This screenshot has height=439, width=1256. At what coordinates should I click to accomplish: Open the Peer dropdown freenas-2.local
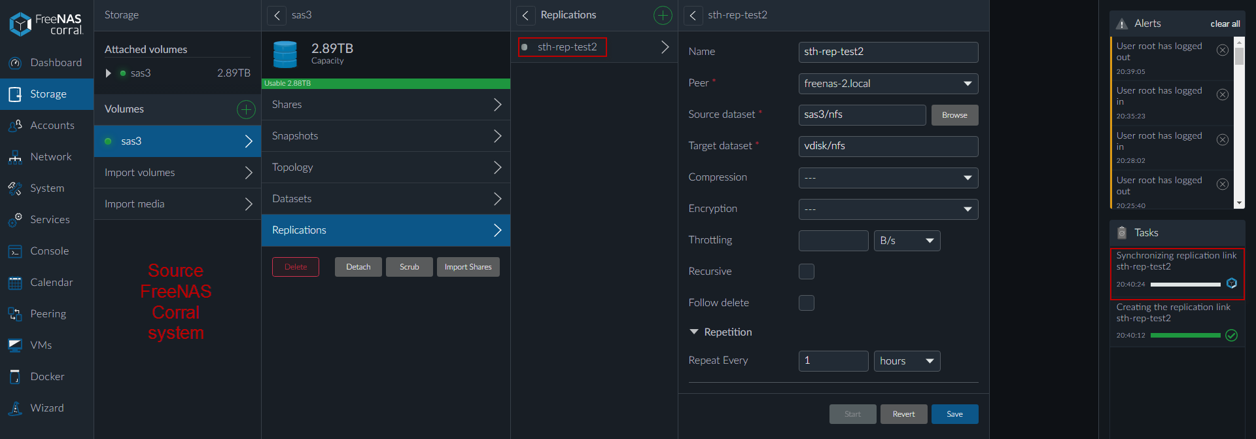888,84
